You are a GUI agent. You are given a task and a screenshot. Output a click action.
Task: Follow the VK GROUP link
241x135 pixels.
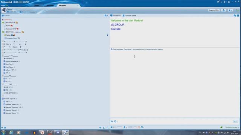[x=117, y=25]
